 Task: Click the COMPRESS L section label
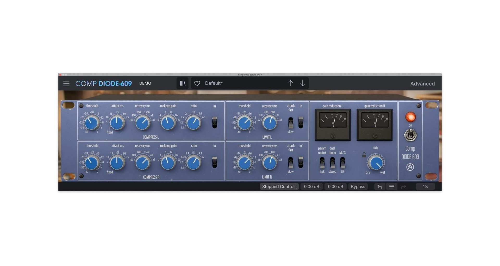click(151, 137)
